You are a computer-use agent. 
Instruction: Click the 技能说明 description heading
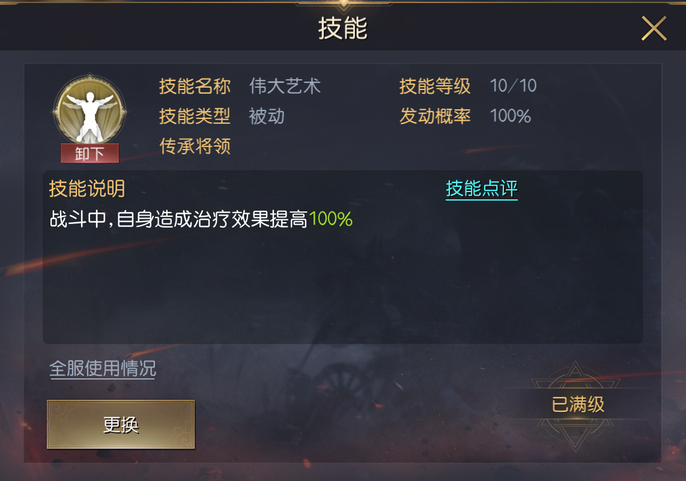pos(87,189)
